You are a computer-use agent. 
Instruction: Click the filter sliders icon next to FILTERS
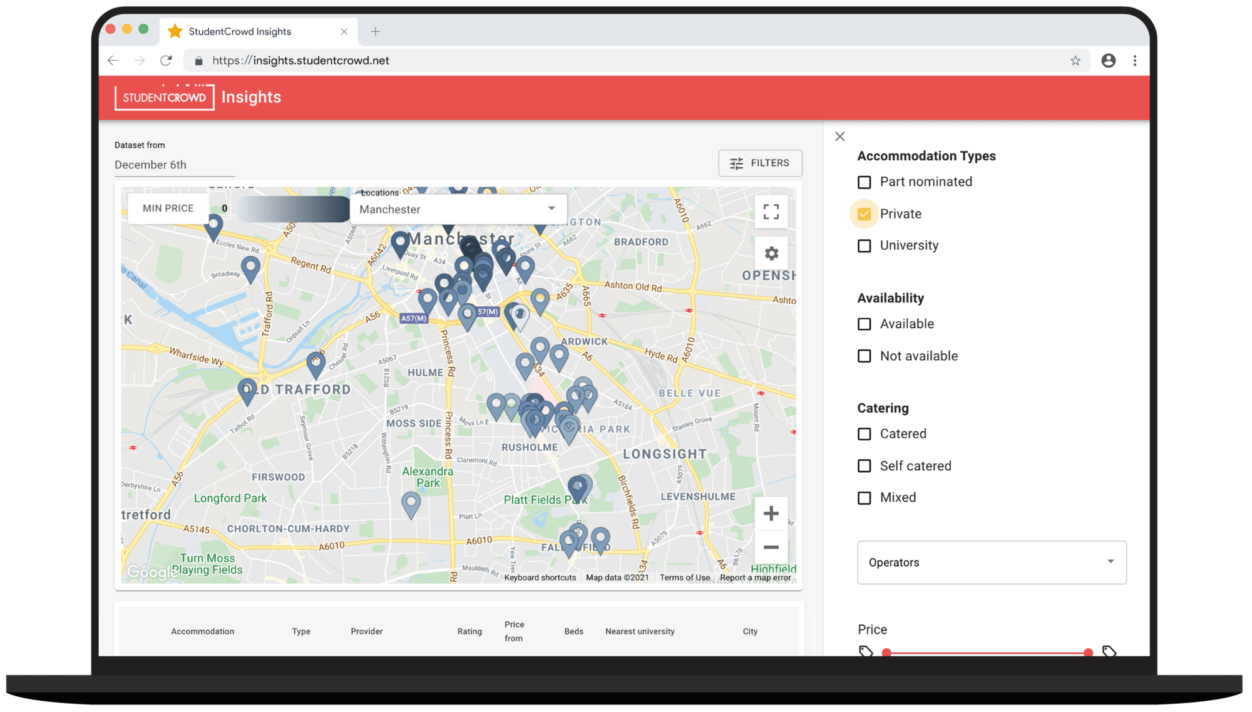click(x=737, y=163)
